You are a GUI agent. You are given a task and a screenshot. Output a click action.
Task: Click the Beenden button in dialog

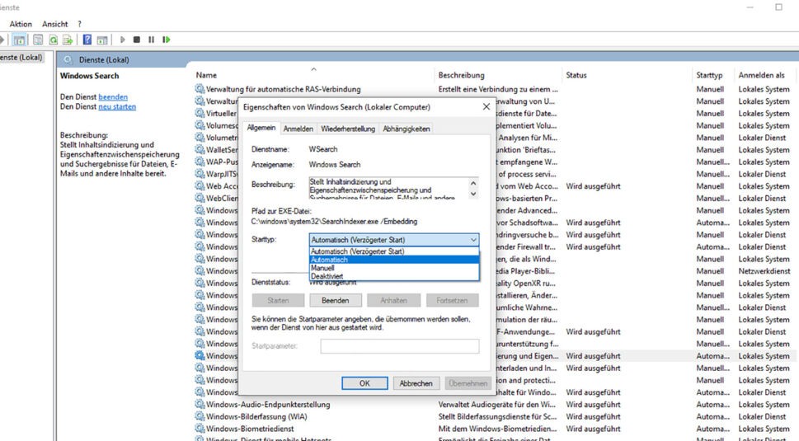(x=336, y=300)
